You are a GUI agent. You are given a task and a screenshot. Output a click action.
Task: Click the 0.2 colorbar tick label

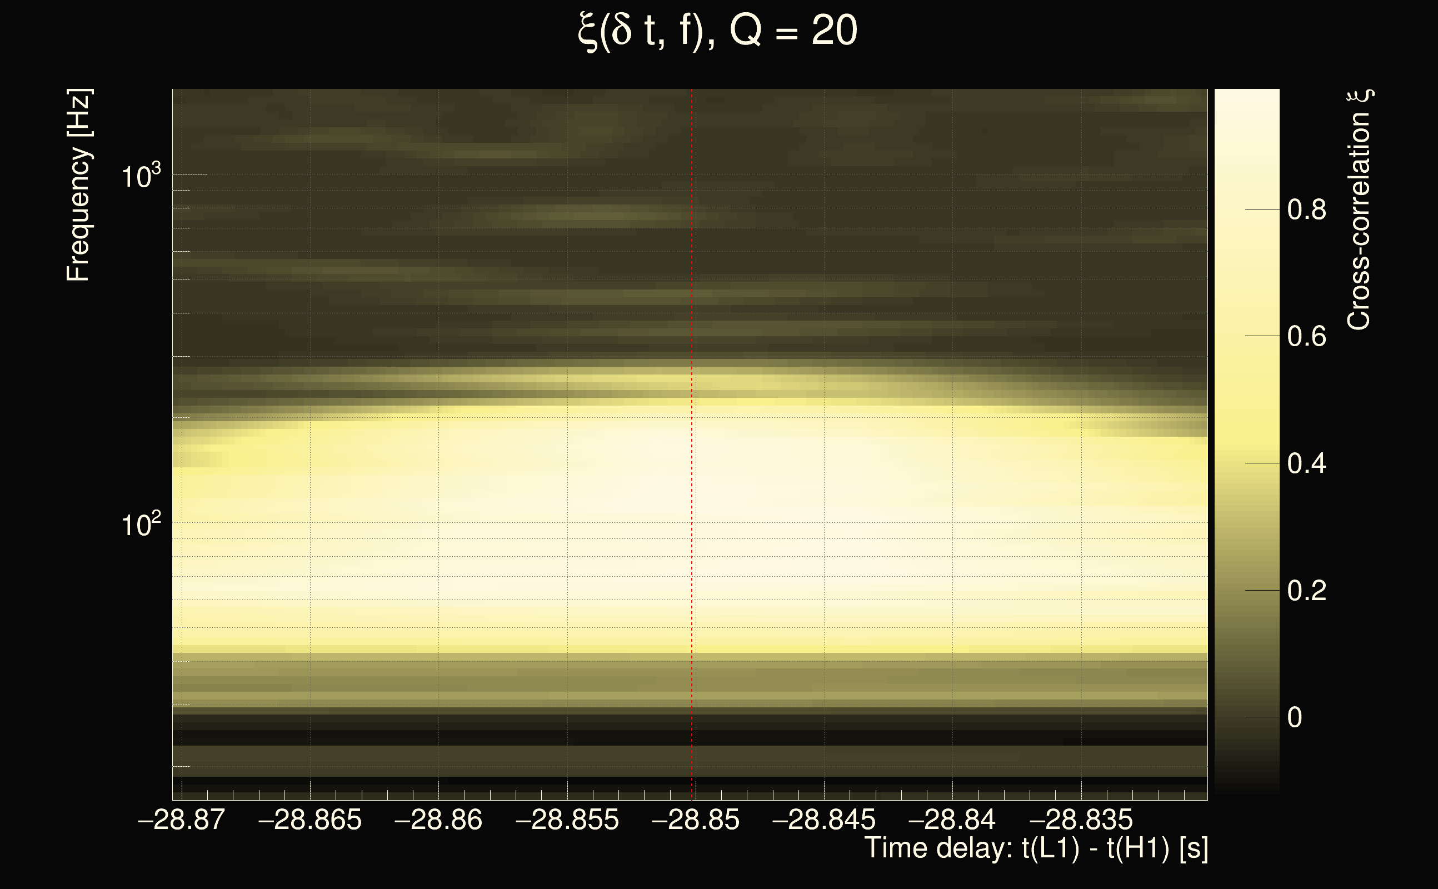pyautogui.click(x=1306, y=590)
